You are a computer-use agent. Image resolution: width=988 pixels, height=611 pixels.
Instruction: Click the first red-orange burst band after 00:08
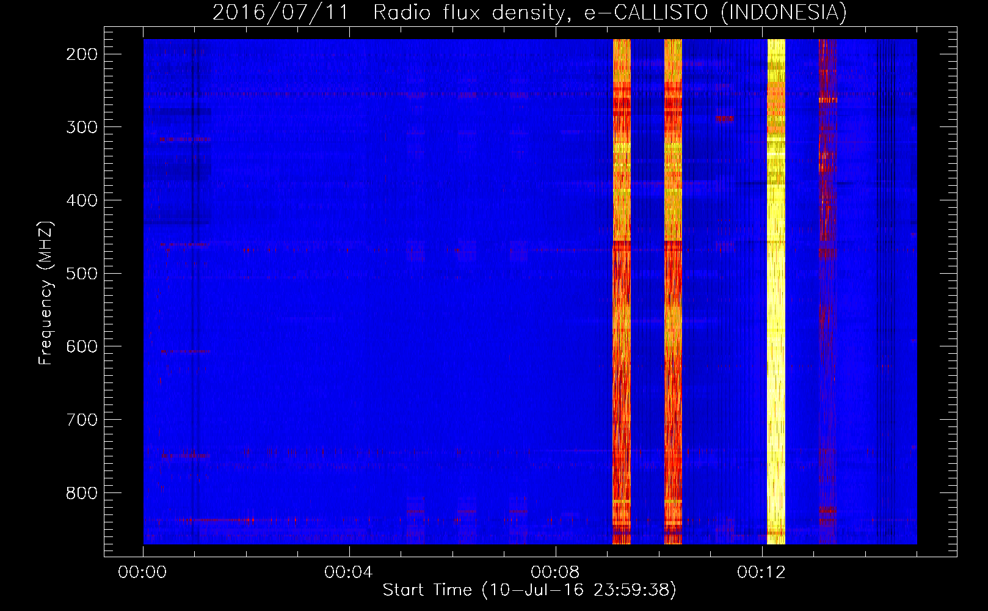pyautogui.click(x=622, y=291)
